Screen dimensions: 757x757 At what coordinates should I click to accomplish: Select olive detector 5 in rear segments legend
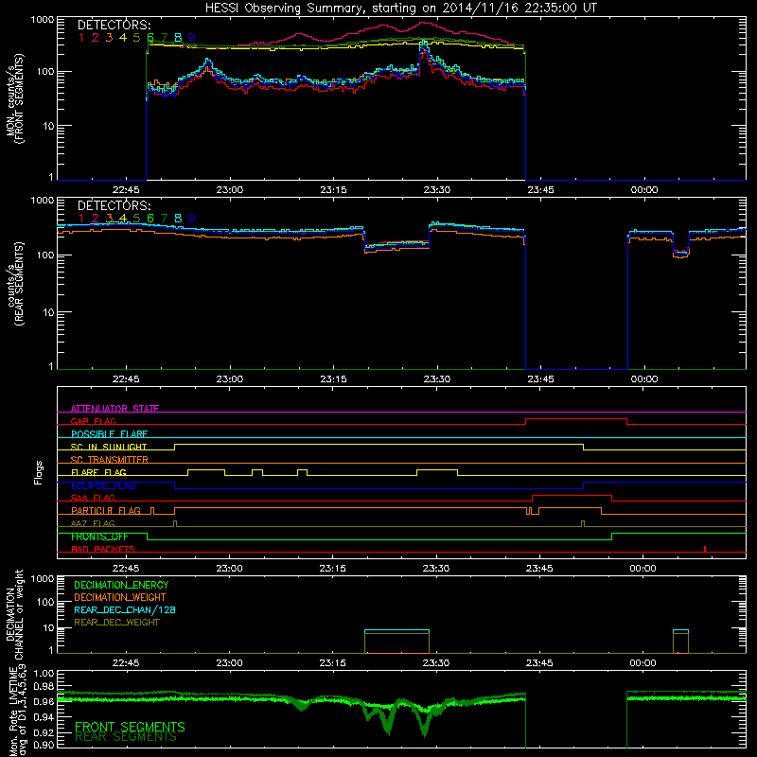click(x=136, y=219)
